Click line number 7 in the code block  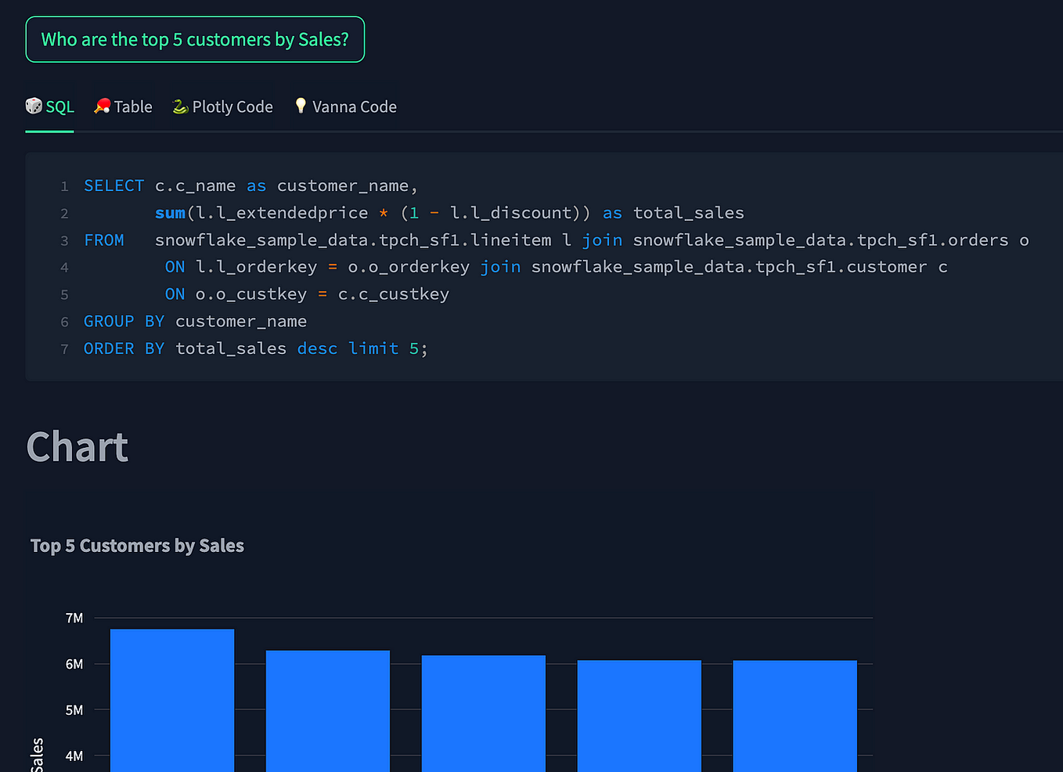[x=64, y=348]
